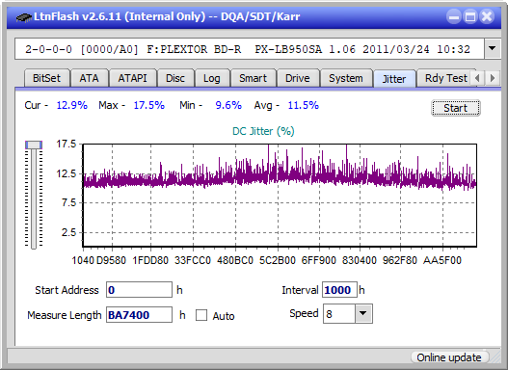Click the Measure Length field
Viewport: 508px width, 370px height.
[x=140, y=315]
